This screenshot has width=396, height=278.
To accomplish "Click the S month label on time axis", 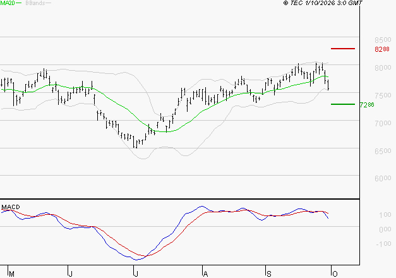I will 268,274.
